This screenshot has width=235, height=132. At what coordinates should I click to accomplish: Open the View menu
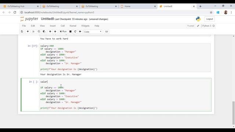tap(42, 26)
